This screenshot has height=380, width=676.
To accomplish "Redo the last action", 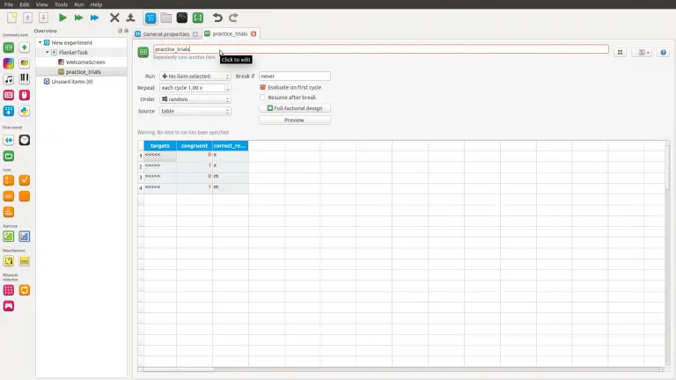I will [233, 18].
